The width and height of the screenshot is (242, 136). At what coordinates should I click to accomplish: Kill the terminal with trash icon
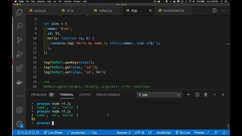(x=205, y=94)
